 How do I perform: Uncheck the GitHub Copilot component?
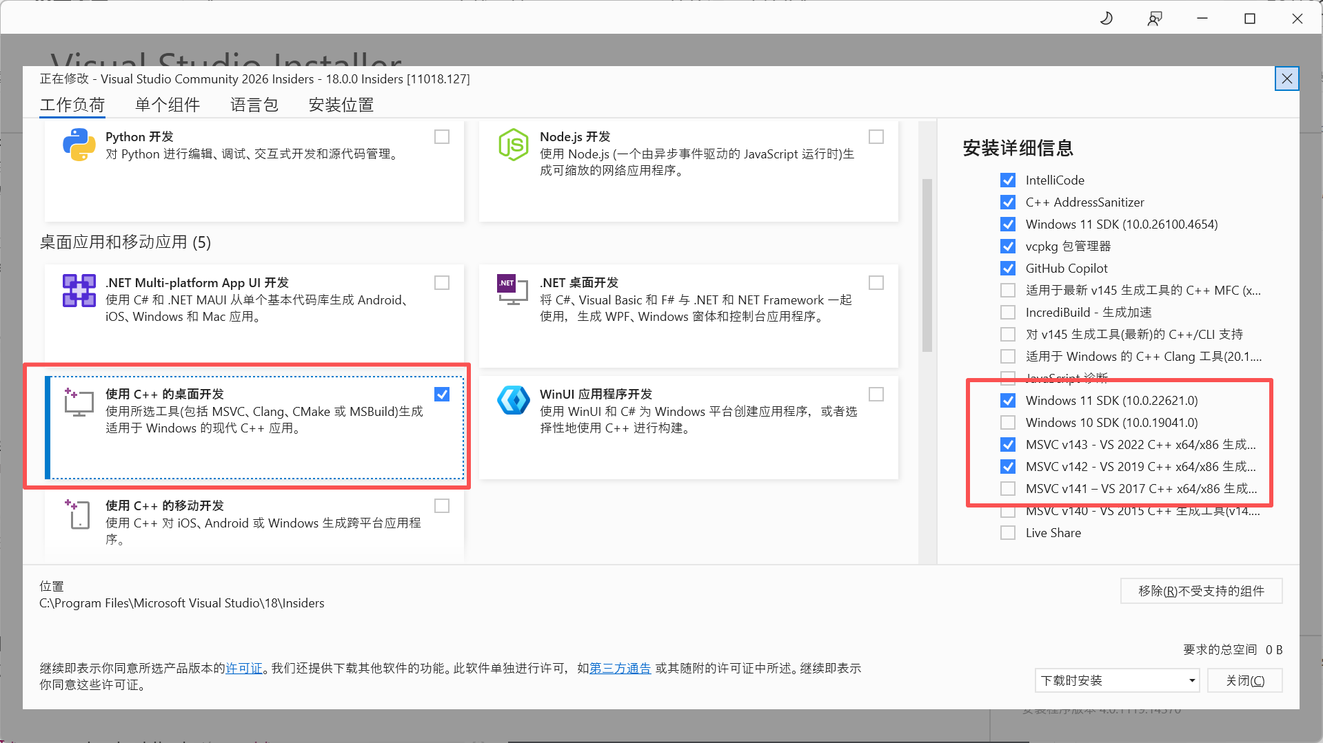1008,269
